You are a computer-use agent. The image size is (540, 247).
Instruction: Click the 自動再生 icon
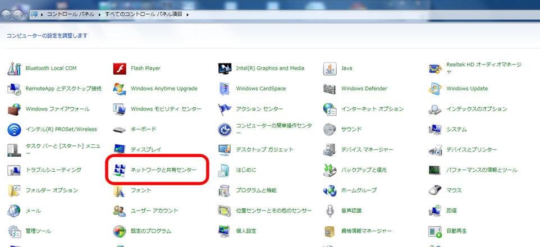point(435,231)
